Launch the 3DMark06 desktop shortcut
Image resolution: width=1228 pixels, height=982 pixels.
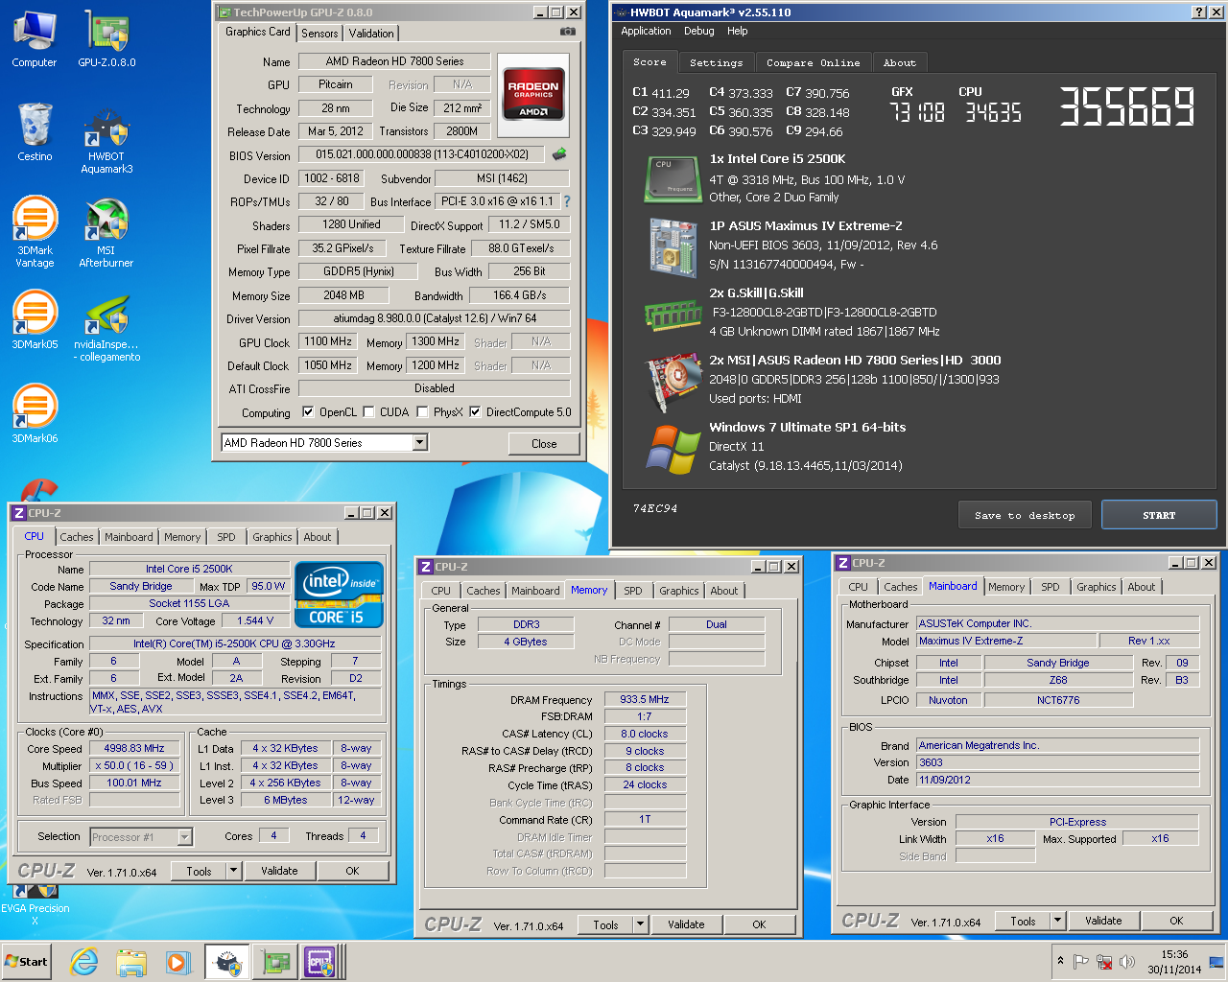35,412
